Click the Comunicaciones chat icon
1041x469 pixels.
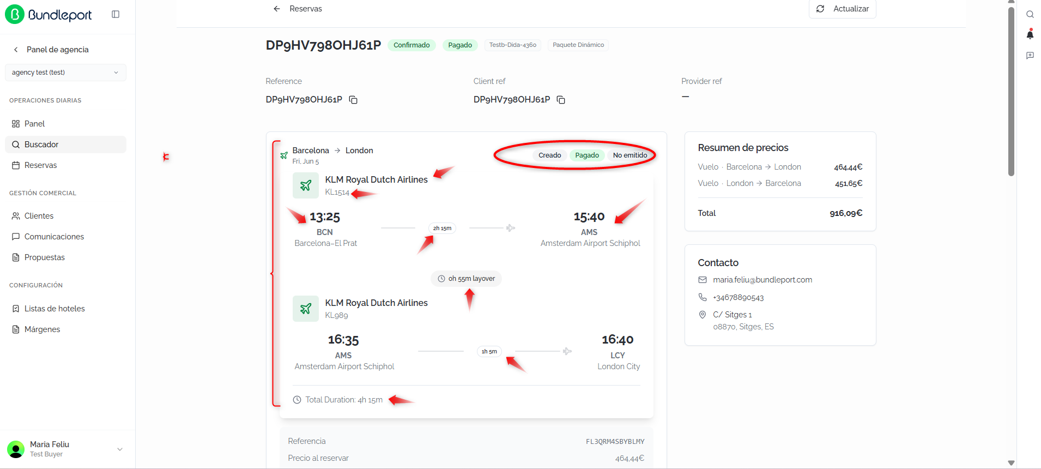(x=16, y=237)
